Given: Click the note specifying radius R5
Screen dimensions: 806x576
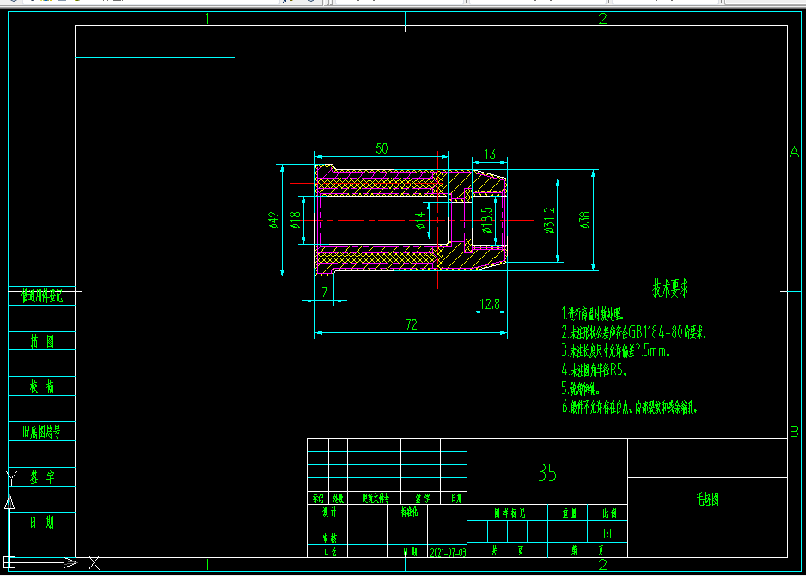Looking at the screenshot, I should tap(595, 370).
